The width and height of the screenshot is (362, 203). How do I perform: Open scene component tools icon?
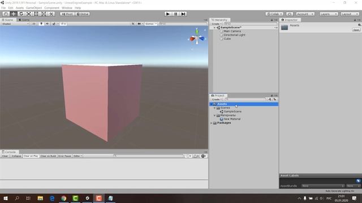(133, 24)
